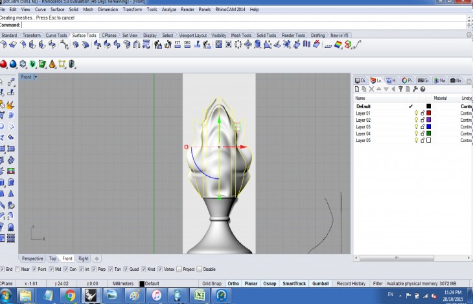Open the layer filter funnel icon
This screenshot has height=304, width=473.
(400, 89)
